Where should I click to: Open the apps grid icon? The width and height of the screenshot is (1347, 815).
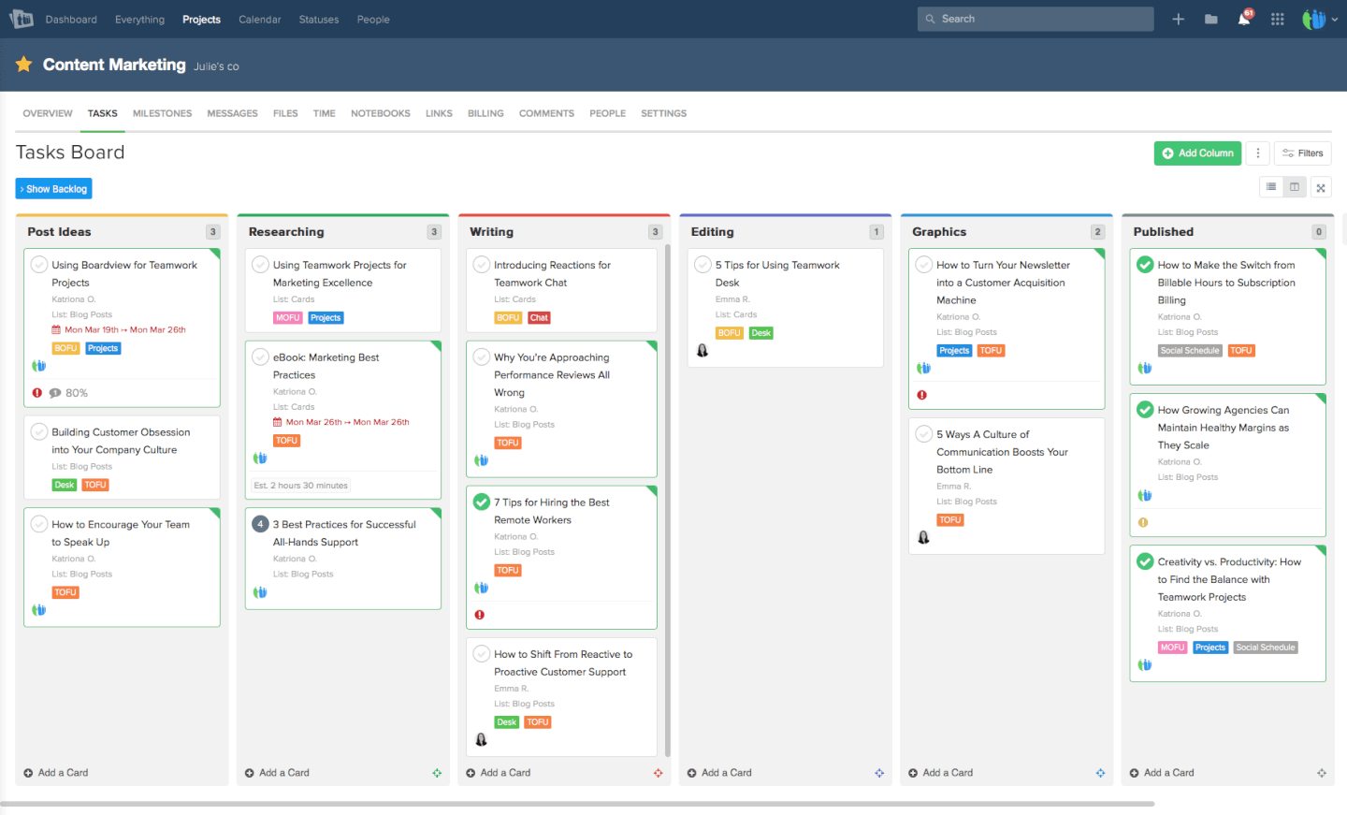[x=1278, y=19]
